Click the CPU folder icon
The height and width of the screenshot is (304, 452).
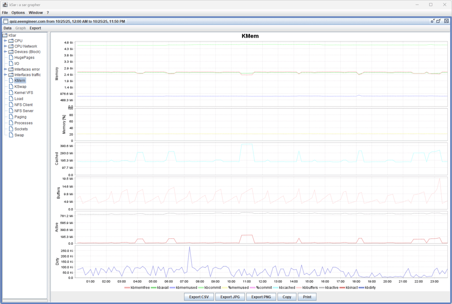[11, 41]
